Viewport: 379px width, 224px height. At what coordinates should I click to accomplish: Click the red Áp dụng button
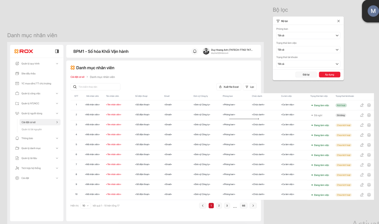tap(329, 75)
